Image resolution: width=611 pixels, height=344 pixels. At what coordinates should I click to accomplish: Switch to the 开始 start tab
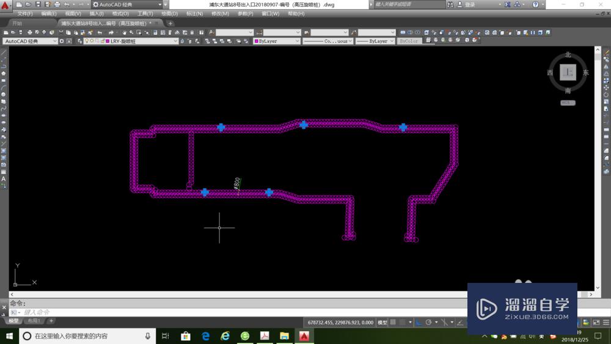(x=17, y=23)
